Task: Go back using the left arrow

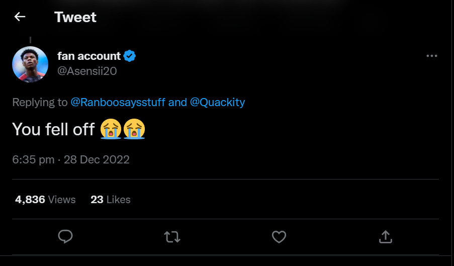Action: coord(20,17)
